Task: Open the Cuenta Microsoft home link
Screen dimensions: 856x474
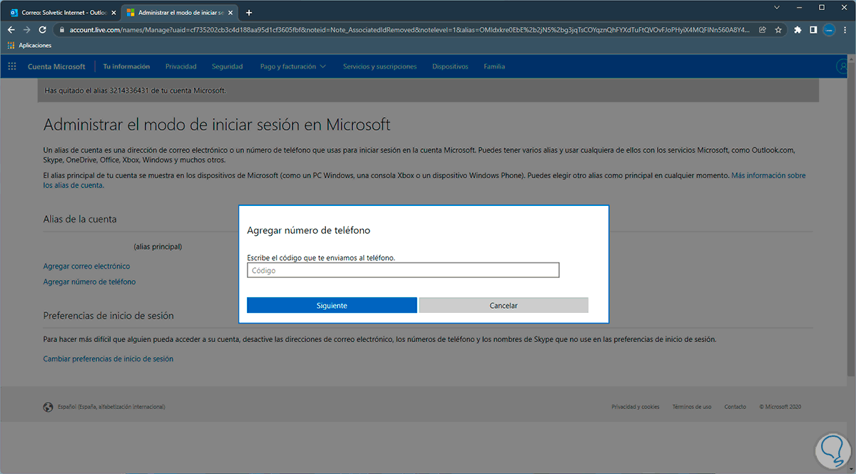Action: pyautogui.click(x=56, y=66)
